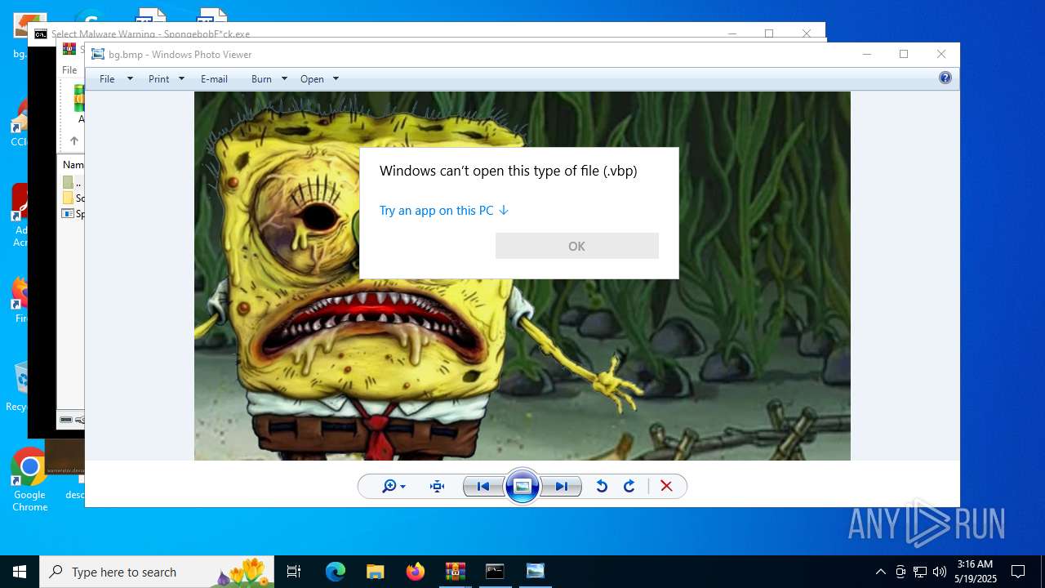Screen dimensions: 1045x588
Task: Rotate the image clockwise
Action: [629, 487]
